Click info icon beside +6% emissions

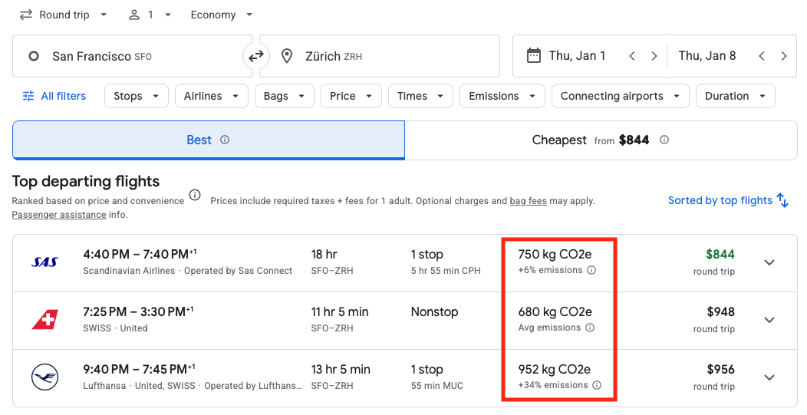click(x=592, y=270)
